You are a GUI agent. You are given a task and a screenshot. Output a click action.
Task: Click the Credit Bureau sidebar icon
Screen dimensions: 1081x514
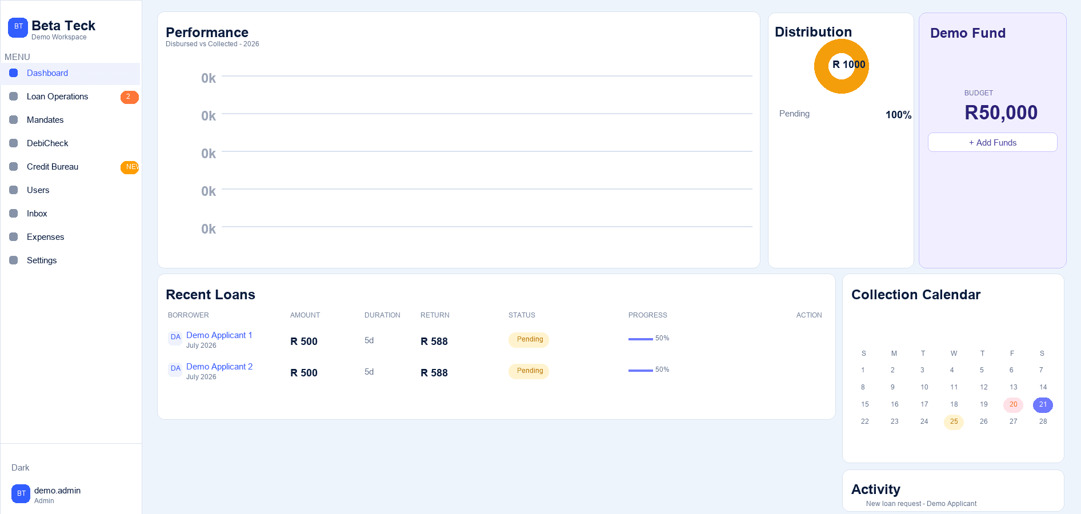pos(14,167)
